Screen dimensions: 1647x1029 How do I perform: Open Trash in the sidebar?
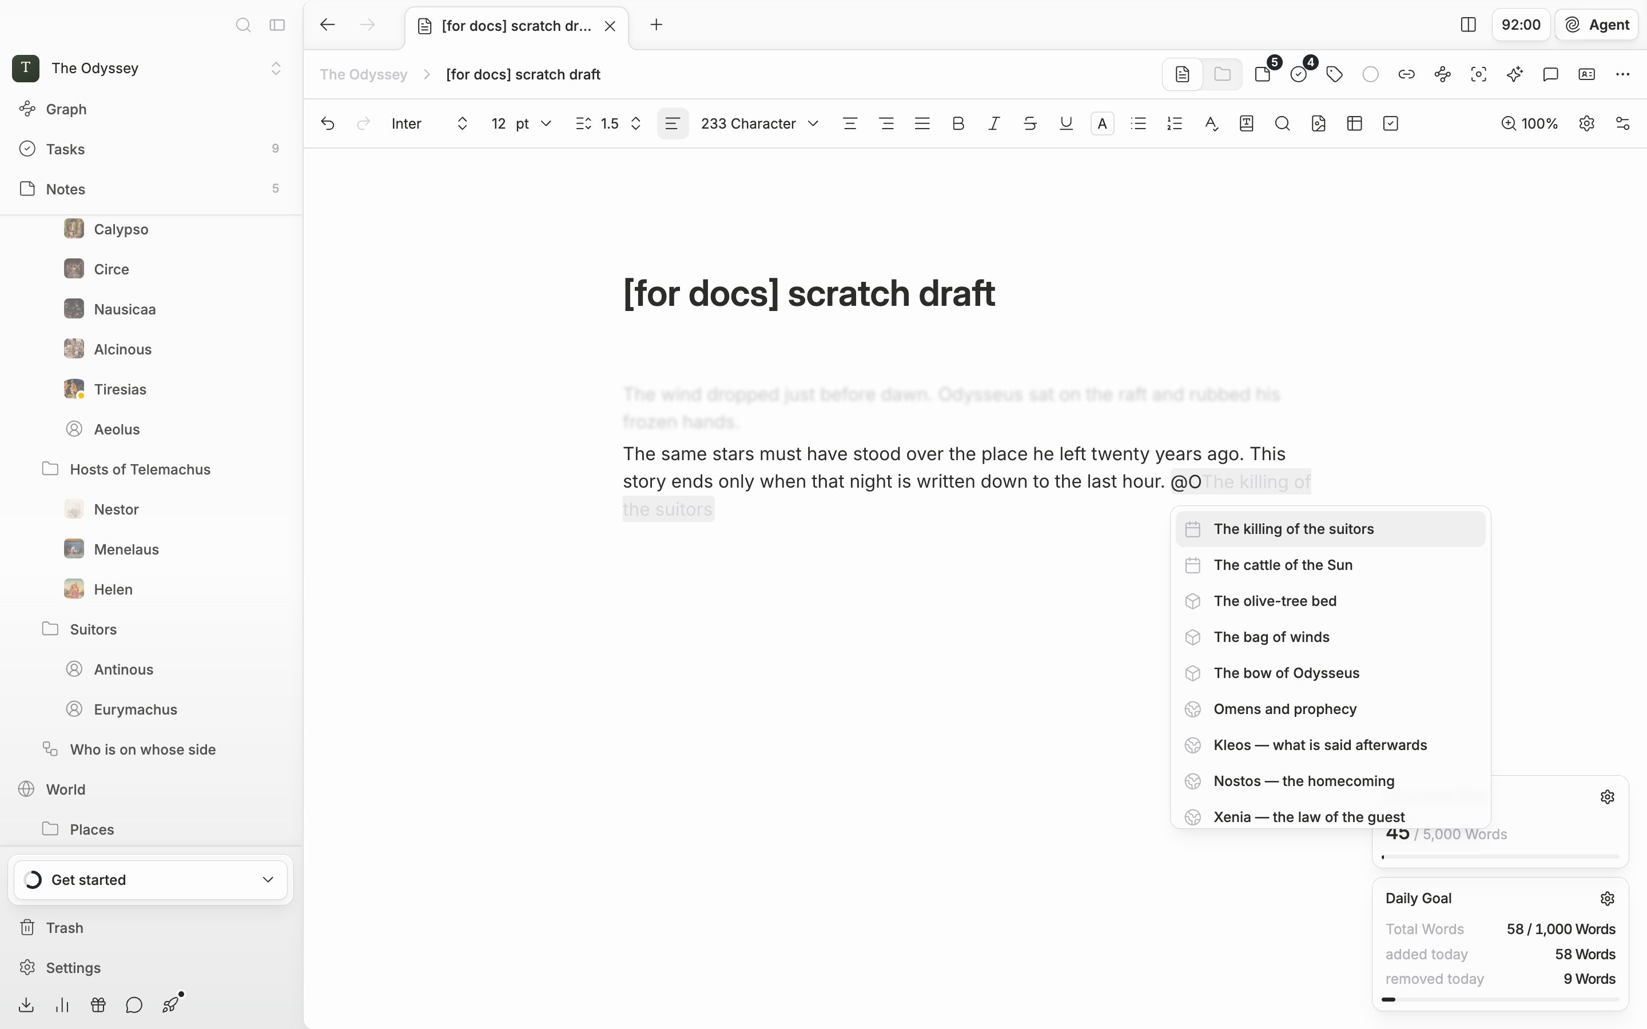151,928
